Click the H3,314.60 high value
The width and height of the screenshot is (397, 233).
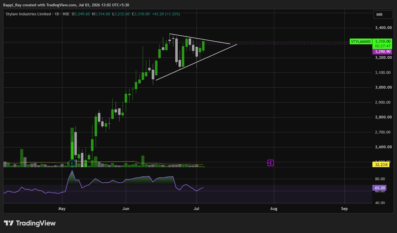101,14
